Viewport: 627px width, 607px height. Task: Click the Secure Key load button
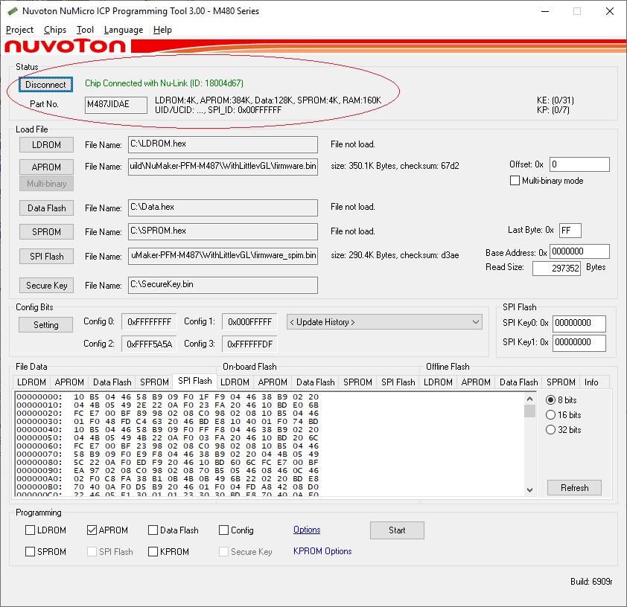[x=46, y=286]
